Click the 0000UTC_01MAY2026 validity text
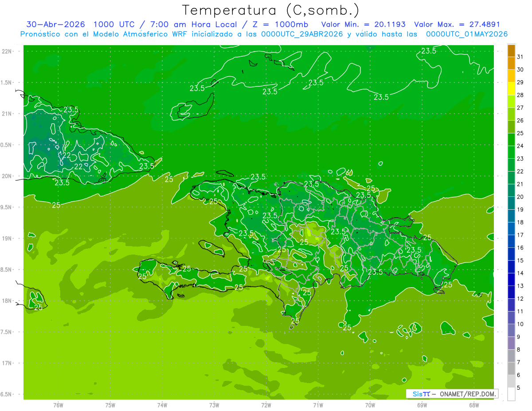532x411 pixels. pos(467,34)
